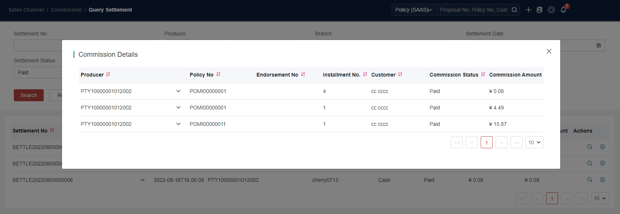Click the search magnifier in top bar
The height and width of the screenshot is (214, 620).
[514, 10]
